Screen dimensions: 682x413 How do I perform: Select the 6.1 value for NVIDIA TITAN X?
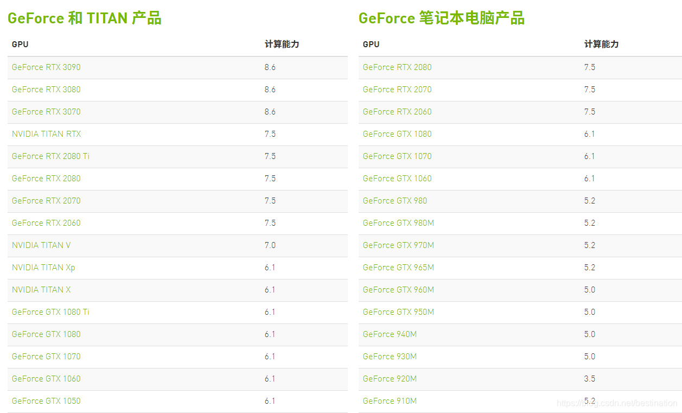pos(270,290)
